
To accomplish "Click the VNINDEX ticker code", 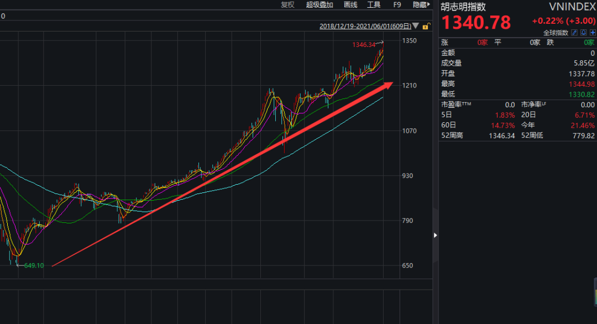I will pyautogui.click(x=572, y=7).
